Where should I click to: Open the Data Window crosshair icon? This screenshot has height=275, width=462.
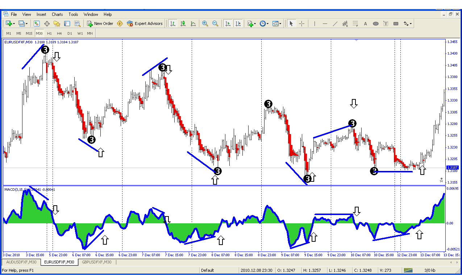pyautogui.click(x=47, y=23)
